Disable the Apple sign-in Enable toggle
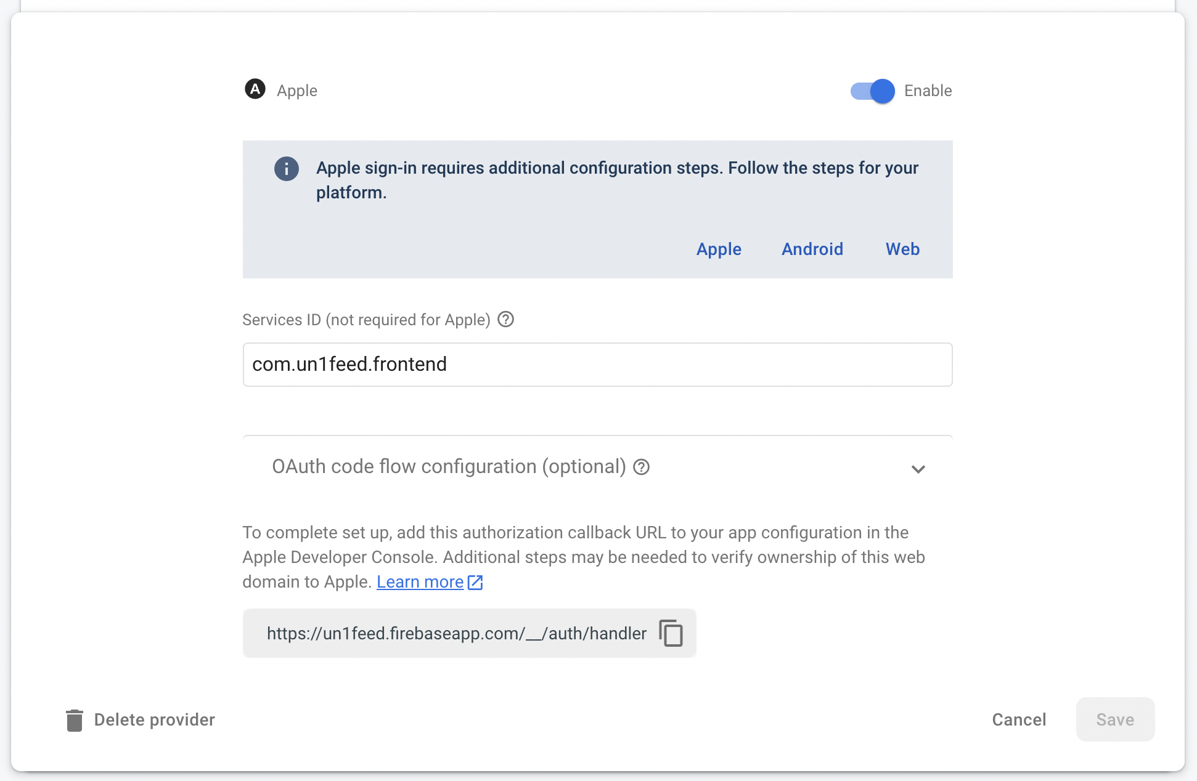The width and height of the screenshot is (1197, 781). [871, 91]
